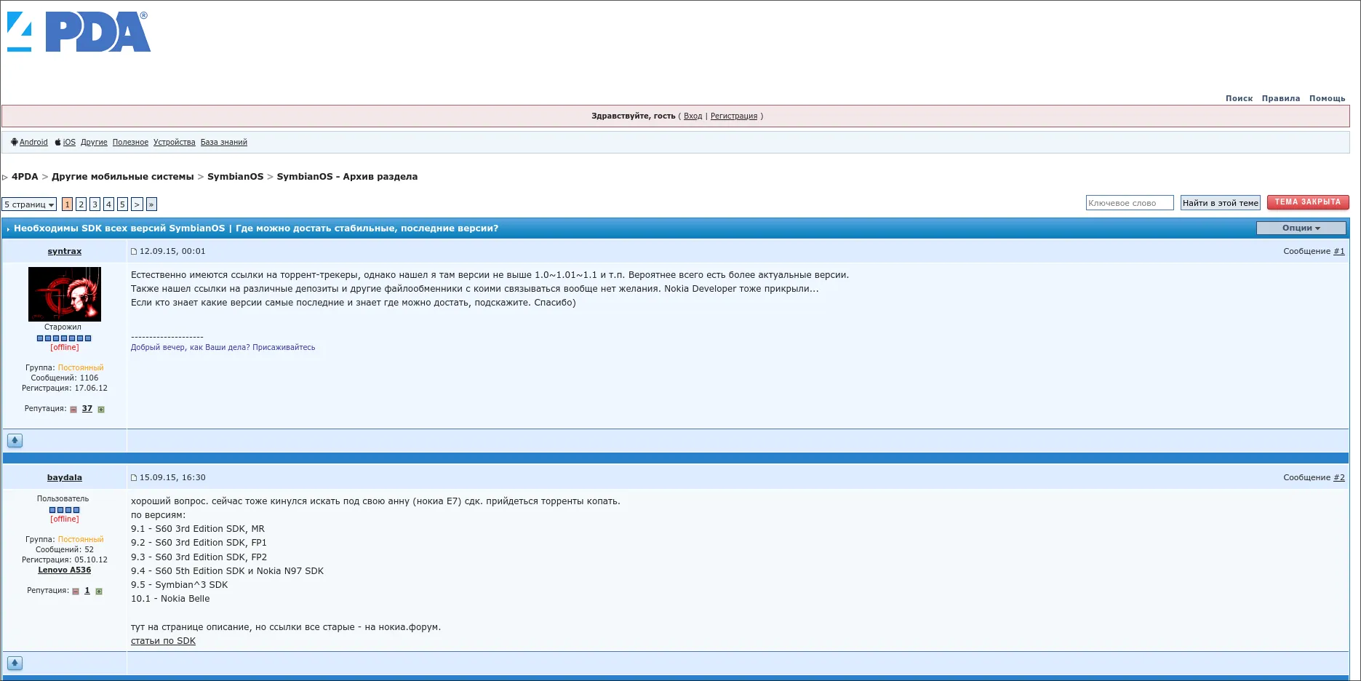The height and width of the screenshot is (681, 1361).
Task: Click the plus reputation icon for syntrax
Action: coord(101,410)
